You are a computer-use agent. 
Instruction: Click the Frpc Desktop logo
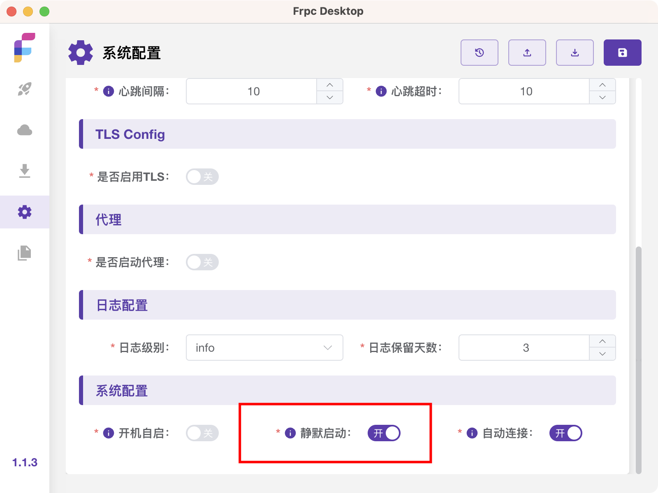point(25,48)
